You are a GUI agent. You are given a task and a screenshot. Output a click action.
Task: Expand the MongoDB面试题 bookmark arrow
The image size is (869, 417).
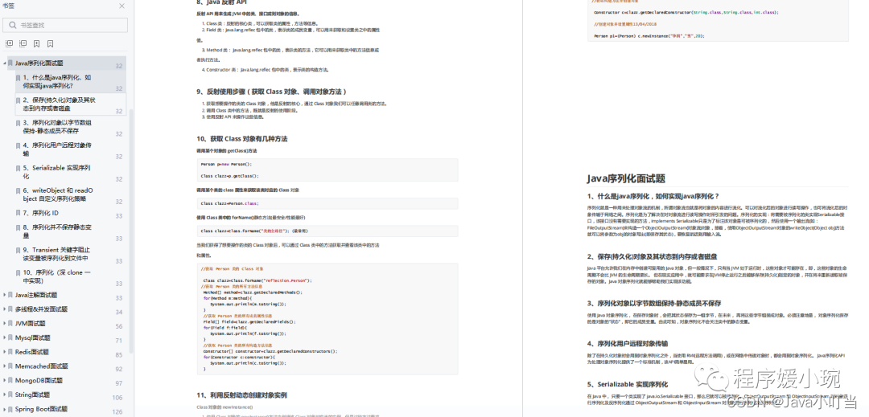tap(5, 381)
